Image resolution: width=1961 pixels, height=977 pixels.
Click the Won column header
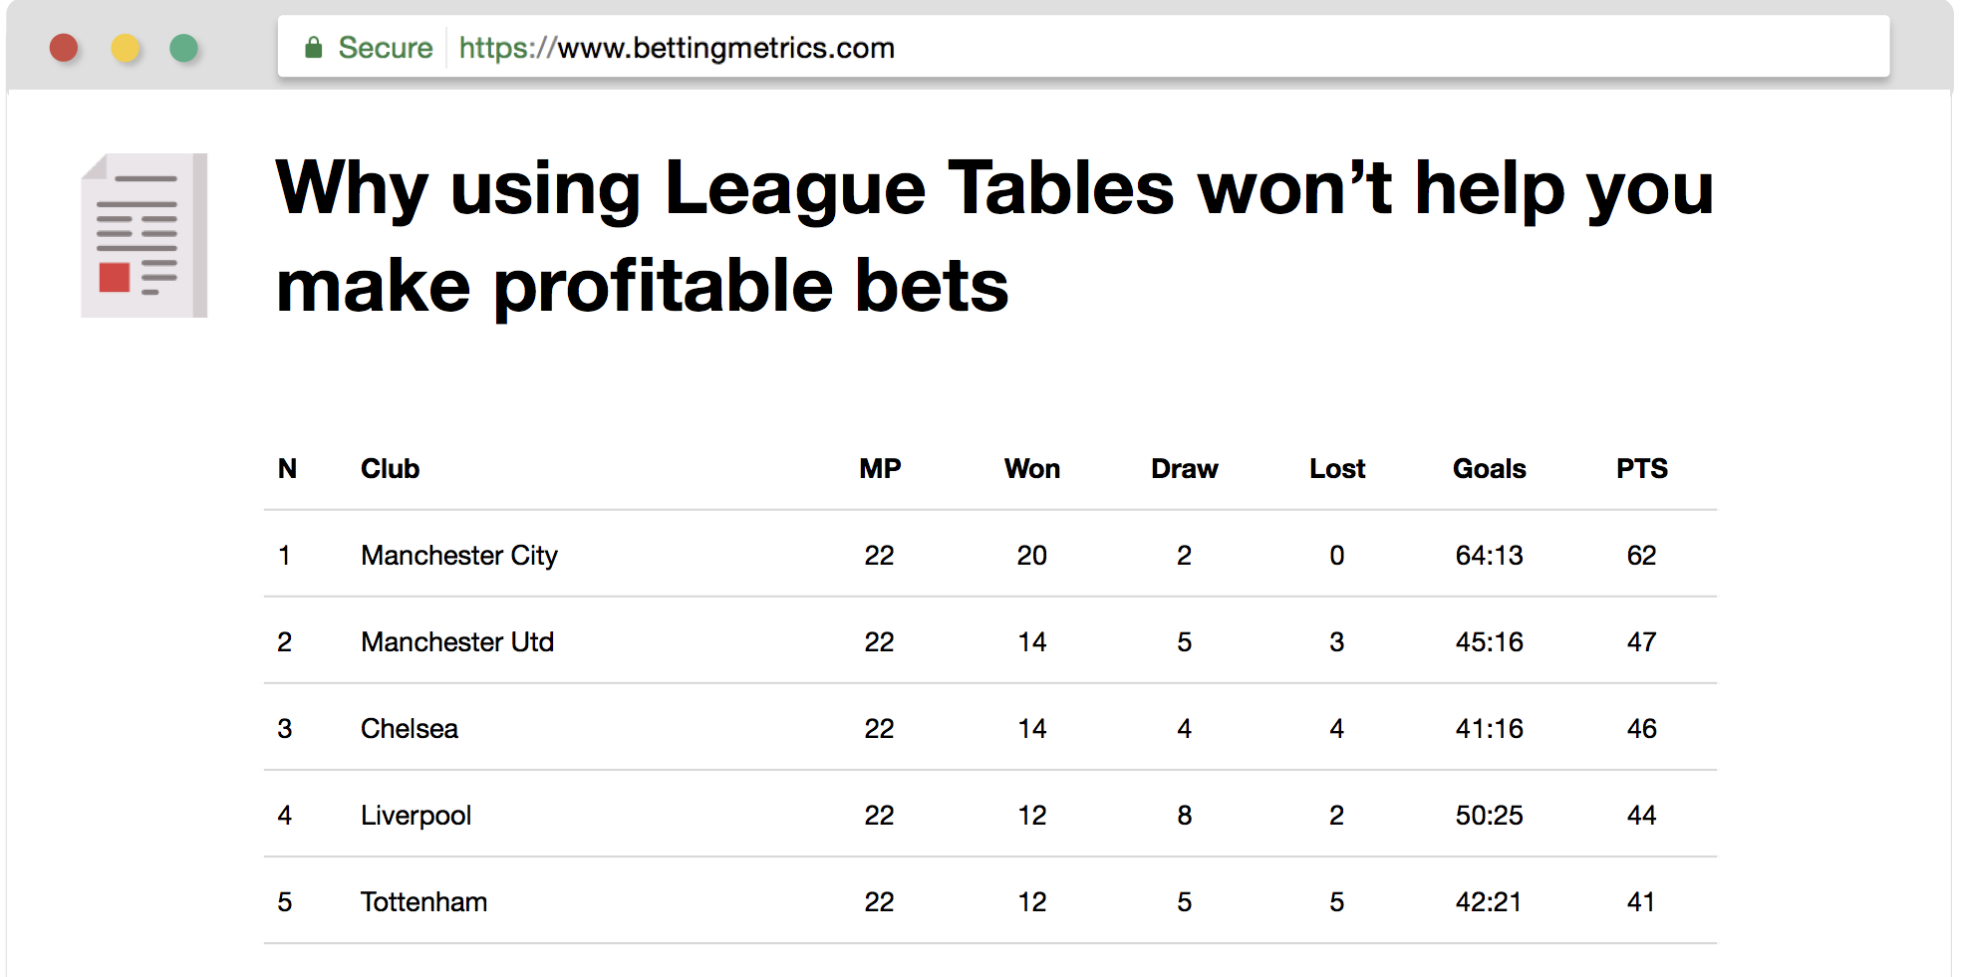click(1031, 468)
